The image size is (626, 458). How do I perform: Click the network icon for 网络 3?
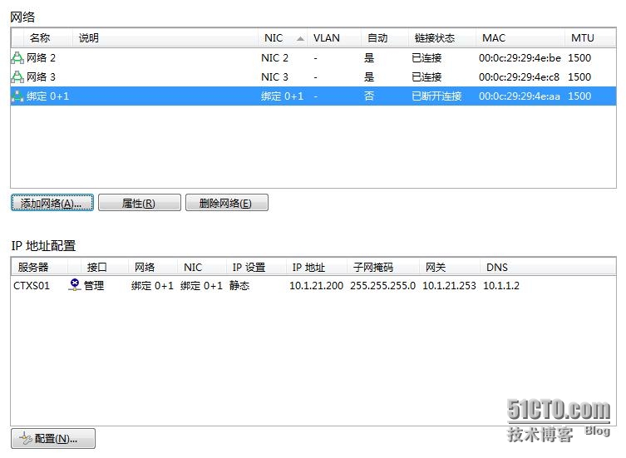[x=17, y=76]
